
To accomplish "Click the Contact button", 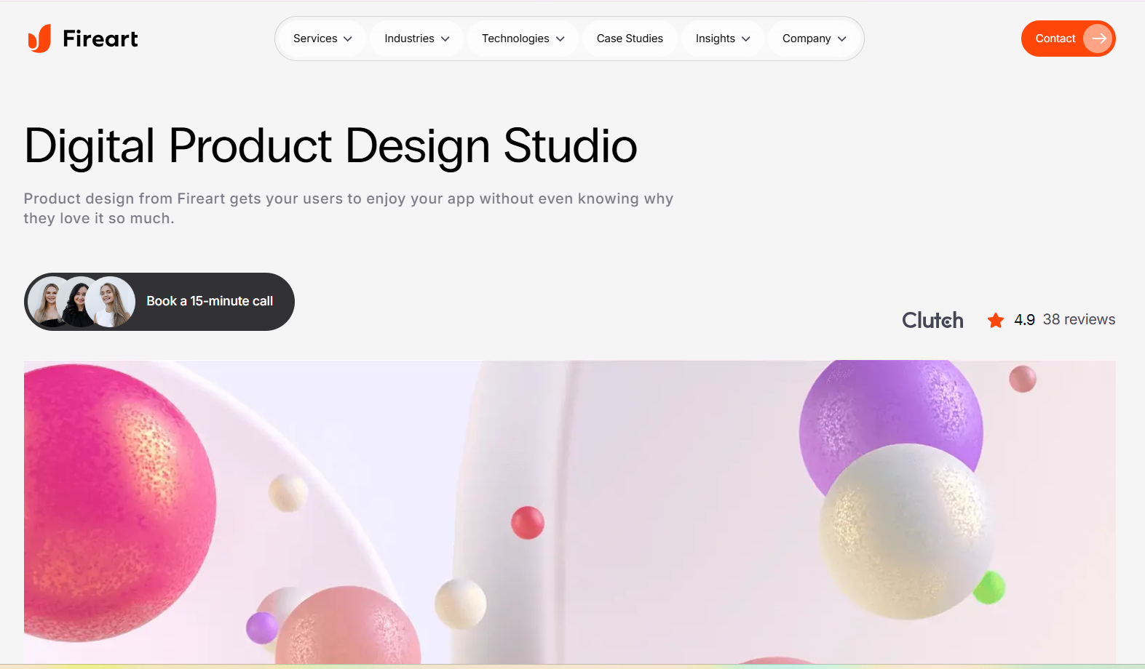I will (1068, 39).
